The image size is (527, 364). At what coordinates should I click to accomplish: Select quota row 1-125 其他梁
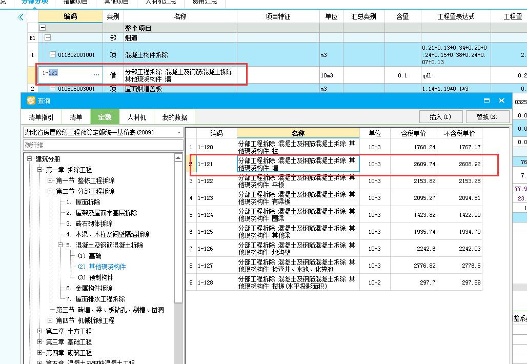[334, 232]
